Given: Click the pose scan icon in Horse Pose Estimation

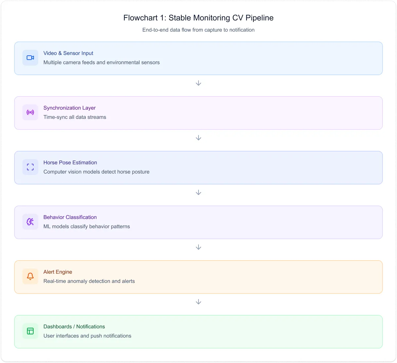Looking at the screenshot, I should pos(30,167).
